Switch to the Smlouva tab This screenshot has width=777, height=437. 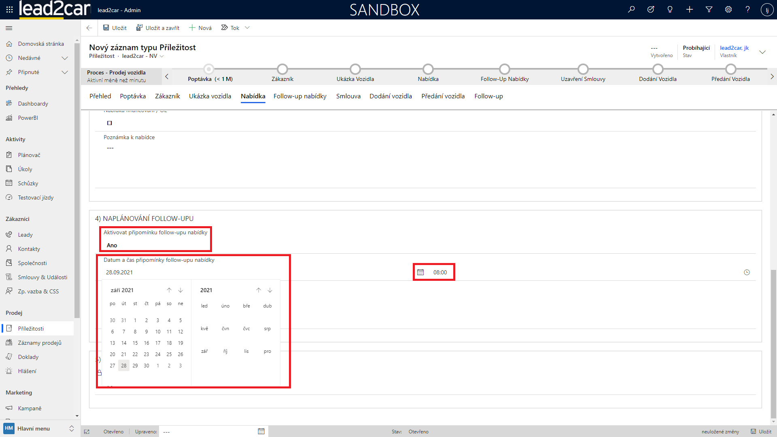348,96
